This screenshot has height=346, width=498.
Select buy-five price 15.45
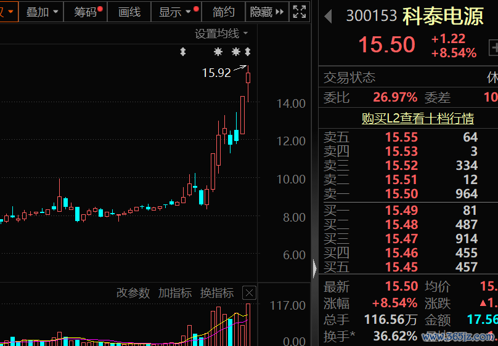[401, 267]
